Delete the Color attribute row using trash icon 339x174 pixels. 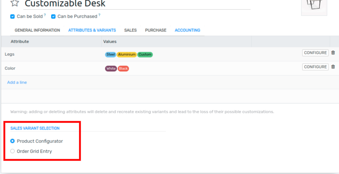click(333, 67)
